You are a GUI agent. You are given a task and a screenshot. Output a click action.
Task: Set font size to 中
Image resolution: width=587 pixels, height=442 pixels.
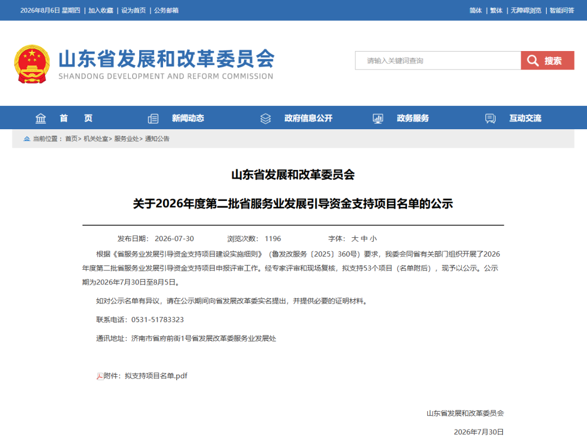point(364,238)
